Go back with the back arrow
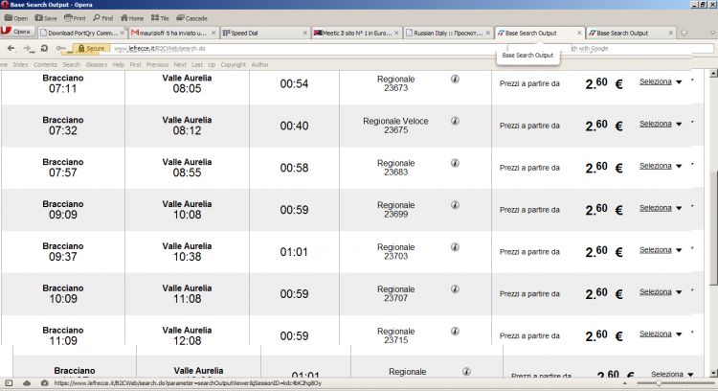This screenshot has width=718, height=391. point(11,48)
